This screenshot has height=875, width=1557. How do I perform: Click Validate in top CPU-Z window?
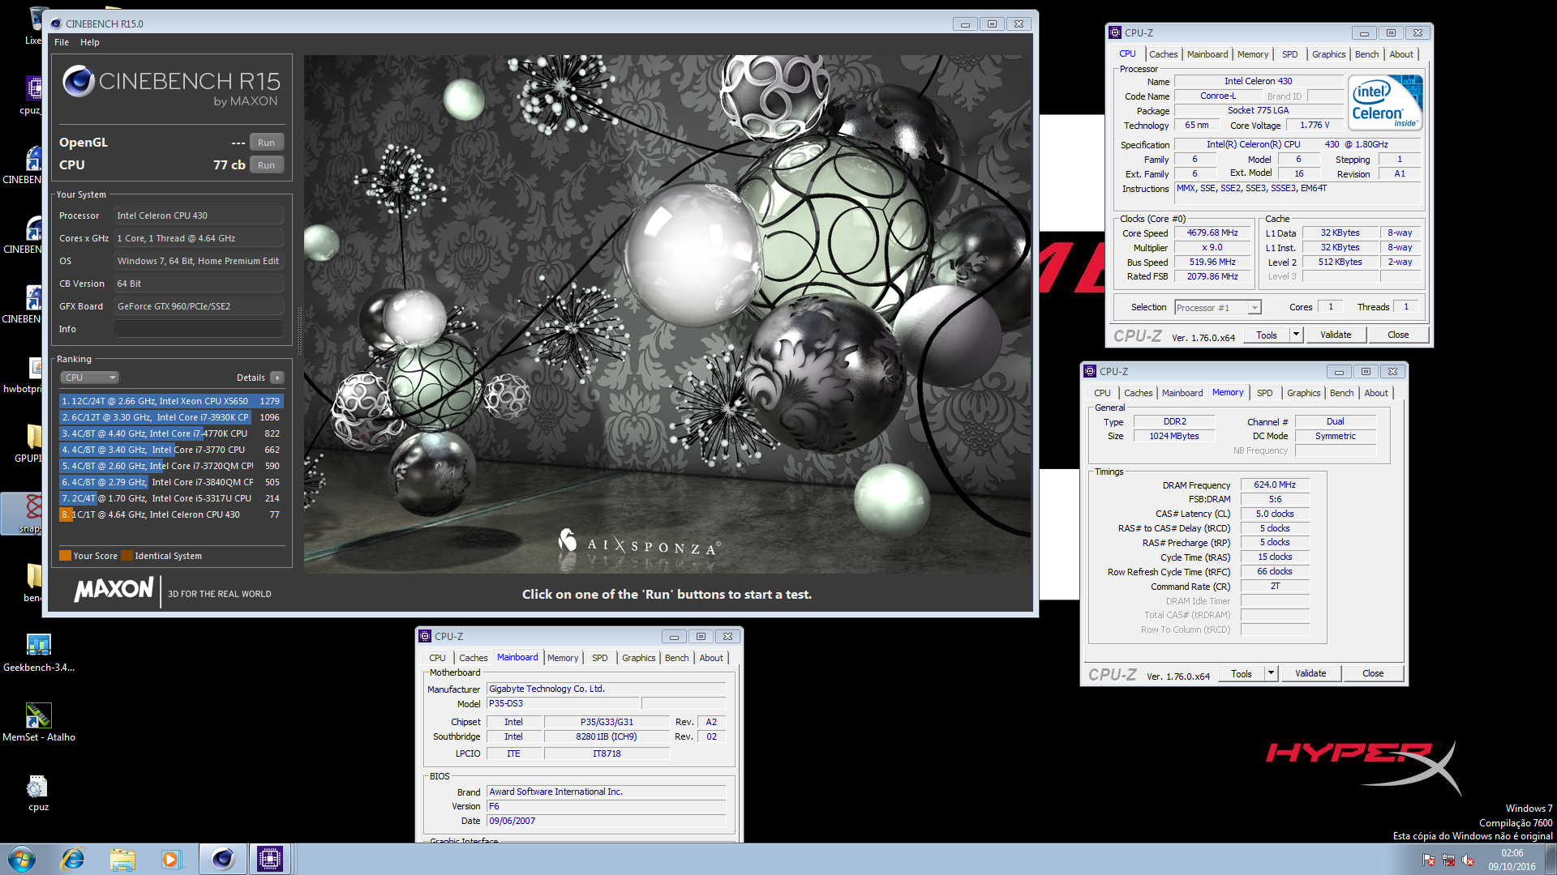[1336, 335]
